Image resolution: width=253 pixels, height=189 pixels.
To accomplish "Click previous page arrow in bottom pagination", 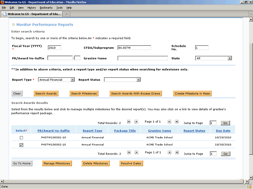I will pyautogui.click(x=136, y=153).
